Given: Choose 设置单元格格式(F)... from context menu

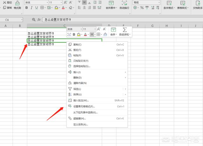Looking at the screenshot, I should [84, 106].
